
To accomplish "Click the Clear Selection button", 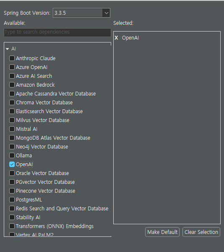I will tap(201, 232).
